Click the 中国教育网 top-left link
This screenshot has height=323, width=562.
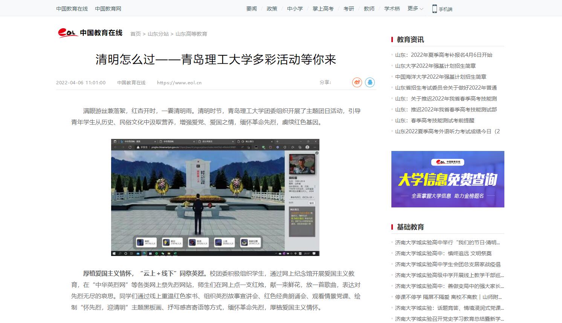coord(108,9)
